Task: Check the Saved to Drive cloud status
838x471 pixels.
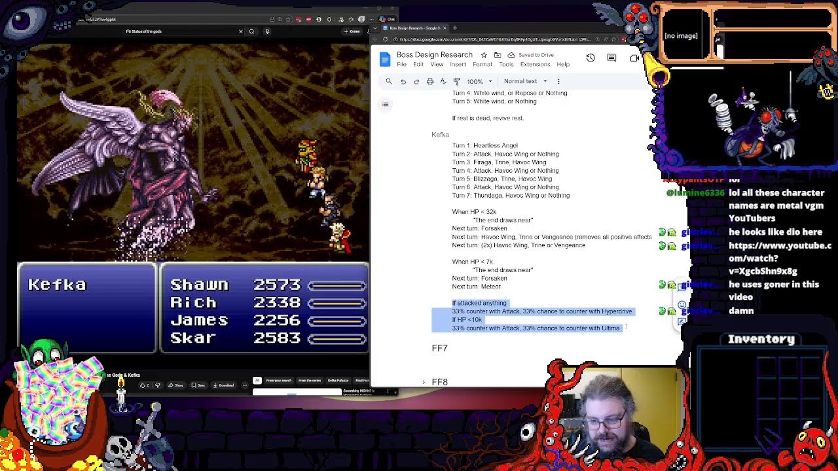Action: 511,55
